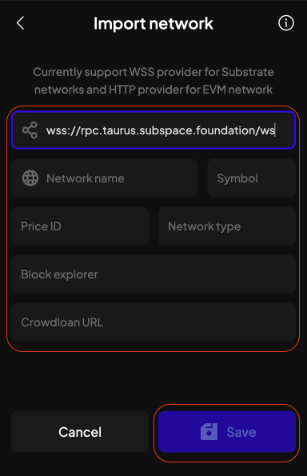Open the info icon next to Import network
The width and height of the screenshot is (307, 476).
coord(285,23)
